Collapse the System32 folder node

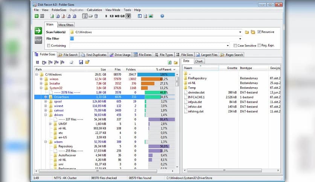pyautogui.click(x=41, y=88)
